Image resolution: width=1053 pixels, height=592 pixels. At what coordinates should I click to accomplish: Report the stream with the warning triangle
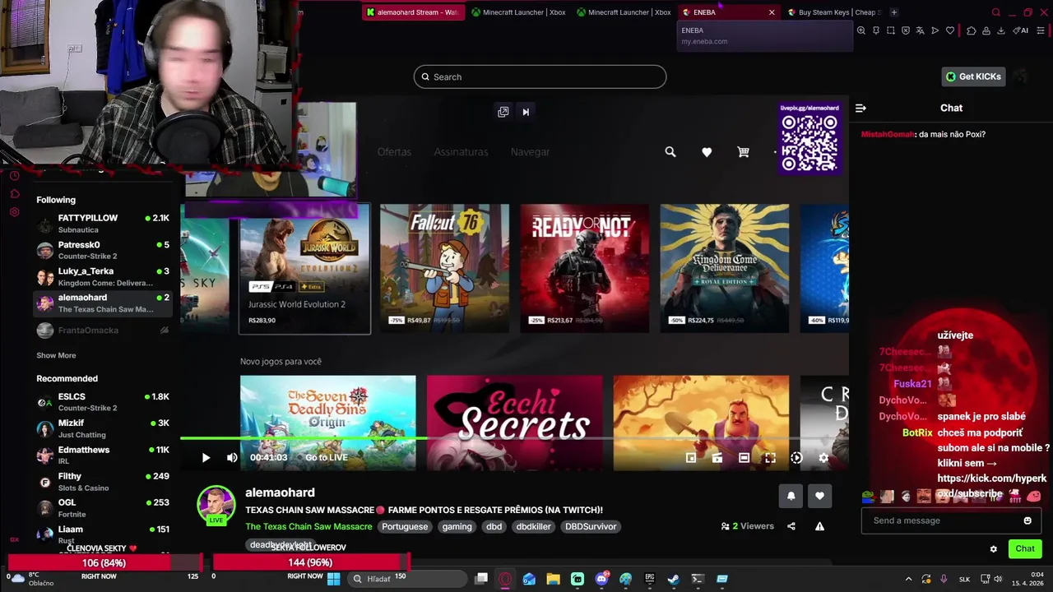click(x=819, y=526)
